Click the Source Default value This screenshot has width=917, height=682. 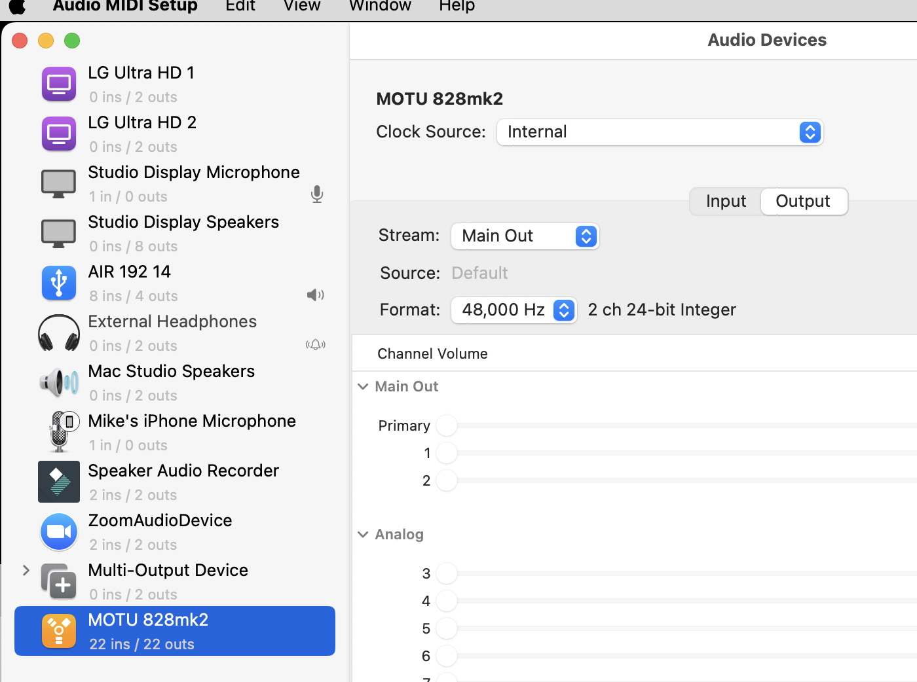(x=480, y=273)
